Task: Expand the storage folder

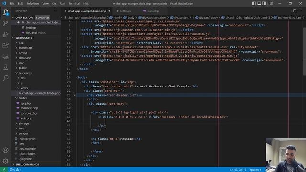Action: pyautogui.click(x=23, y=123)
